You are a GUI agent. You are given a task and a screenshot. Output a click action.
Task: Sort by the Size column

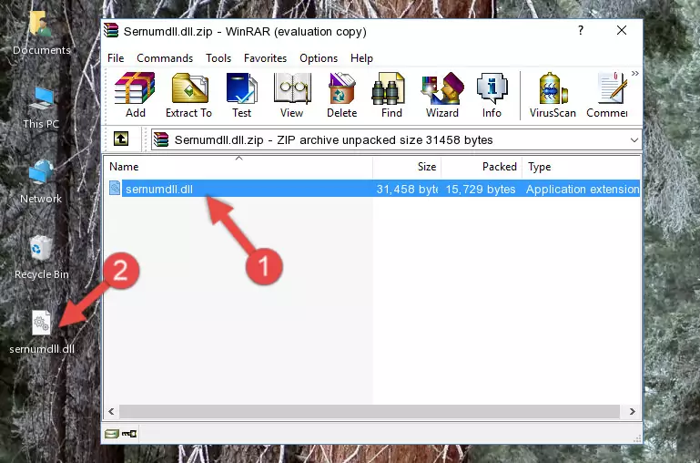click(x=407, y=167)
